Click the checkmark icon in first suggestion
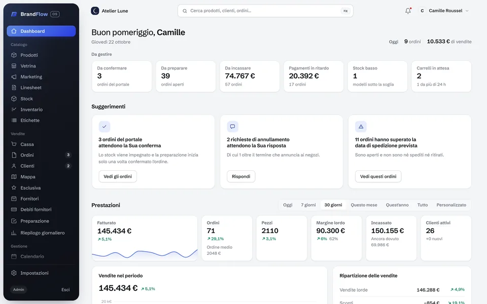 [x=105, y=127]
